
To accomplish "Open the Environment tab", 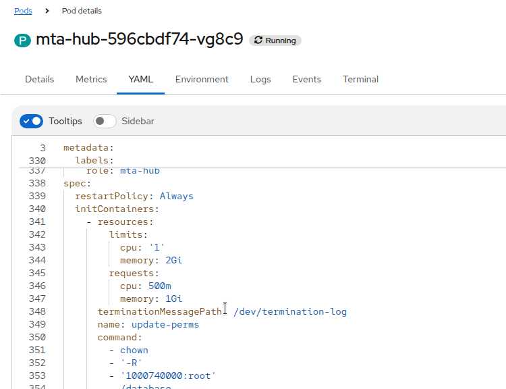I will click(202, 79).
